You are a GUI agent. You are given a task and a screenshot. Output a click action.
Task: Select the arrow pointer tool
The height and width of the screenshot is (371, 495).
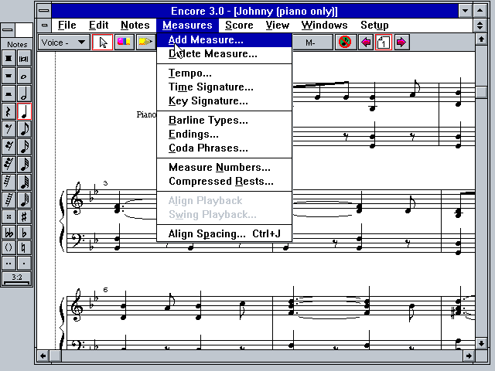coord(102,43)
